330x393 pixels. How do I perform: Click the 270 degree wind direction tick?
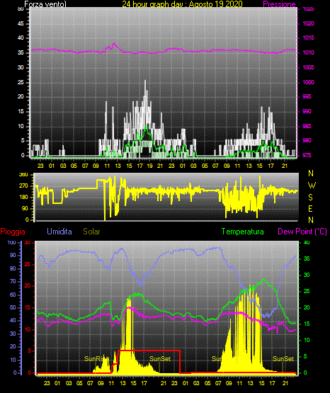(24, 186)
